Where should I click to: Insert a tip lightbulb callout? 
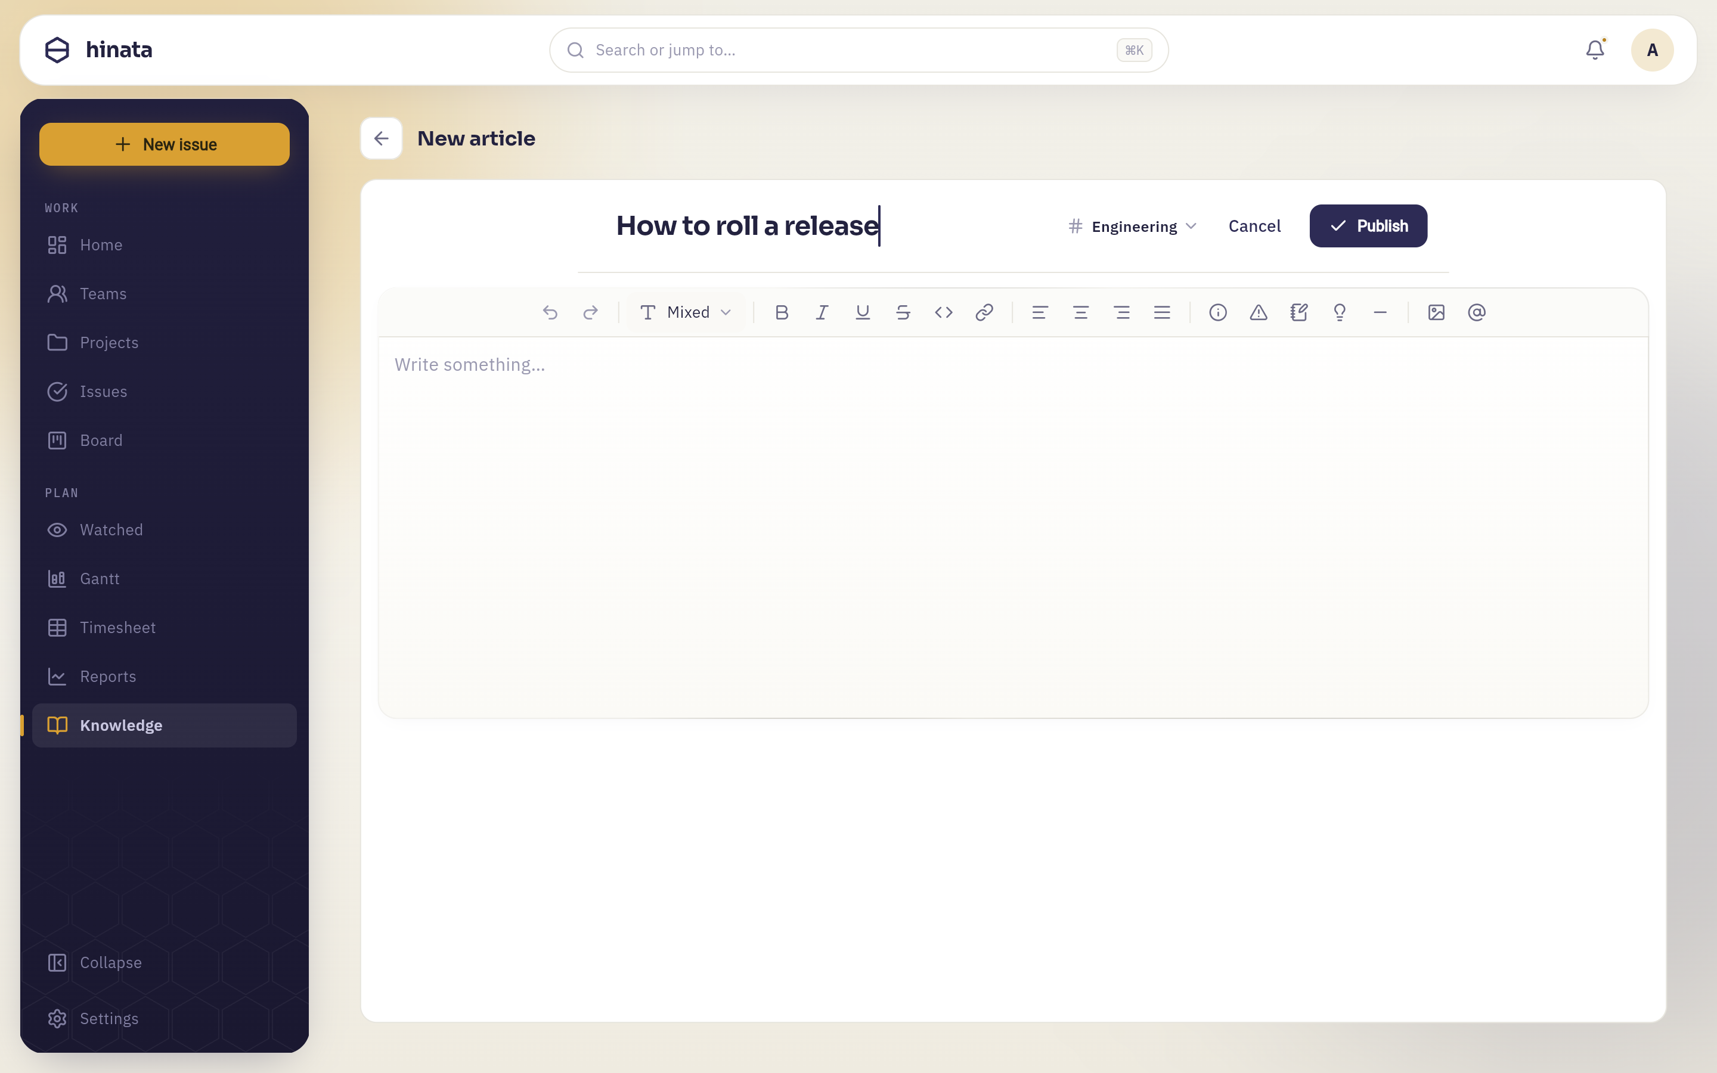1340,312
